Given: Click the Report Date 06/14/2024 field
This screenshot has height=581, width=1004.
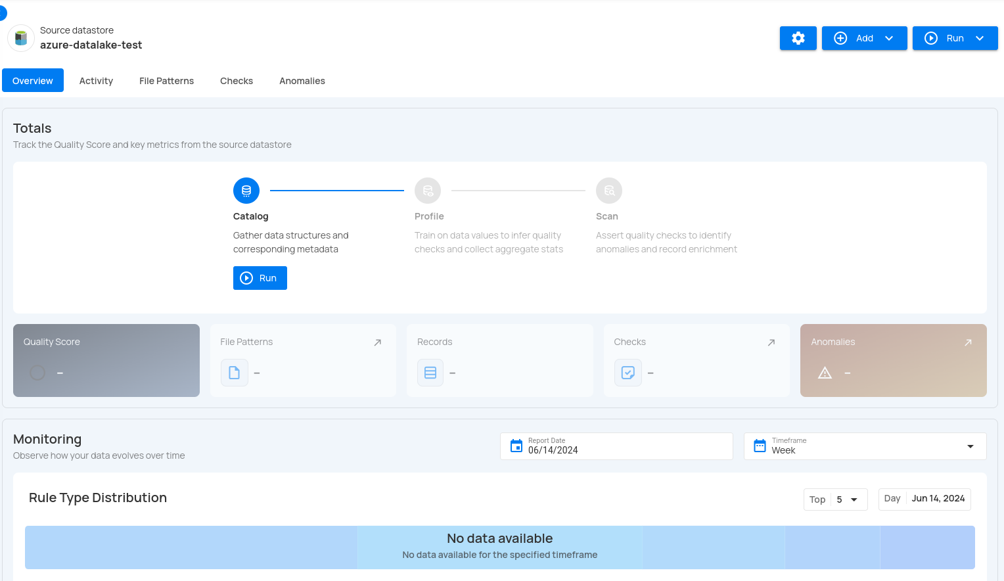Looking at the screenshot, I should tap(616, 446).
